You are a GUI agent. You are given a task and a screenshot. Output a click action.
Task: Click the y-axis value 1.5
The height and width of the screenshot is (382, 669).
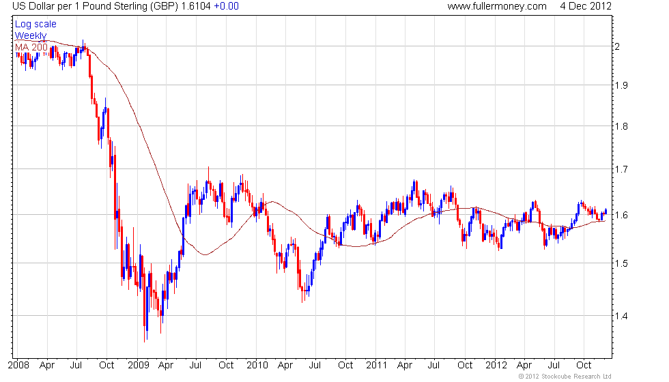[x=621, y=263]
